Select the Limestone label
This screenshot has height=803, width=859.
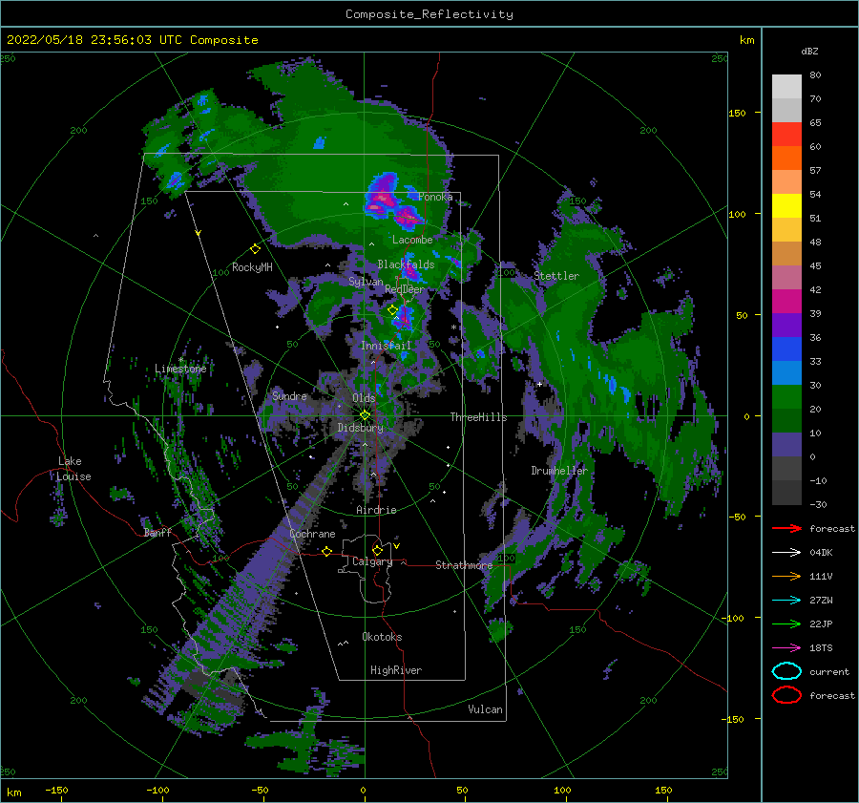coord(180,369)
